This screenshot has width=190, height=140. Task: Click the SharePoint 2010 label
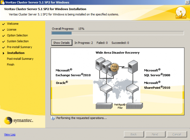click(157, 87)
